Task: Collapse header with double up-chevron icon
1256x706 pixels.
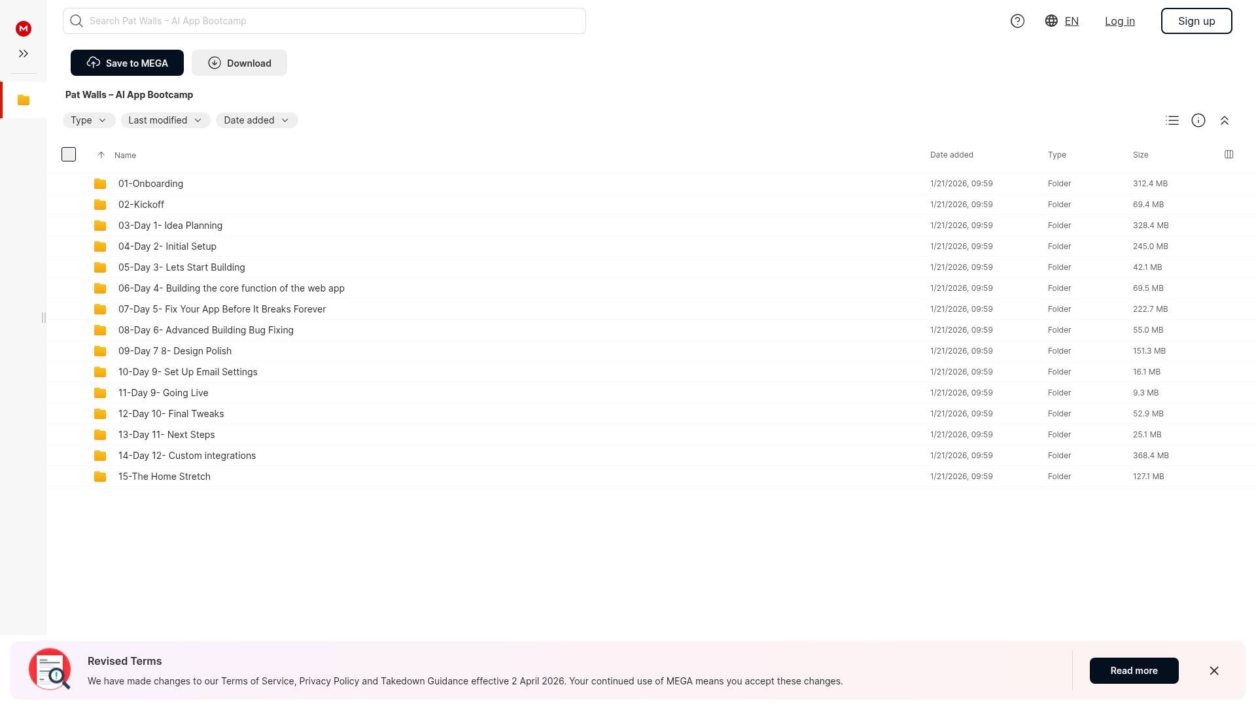Action: pos(1225,120)
